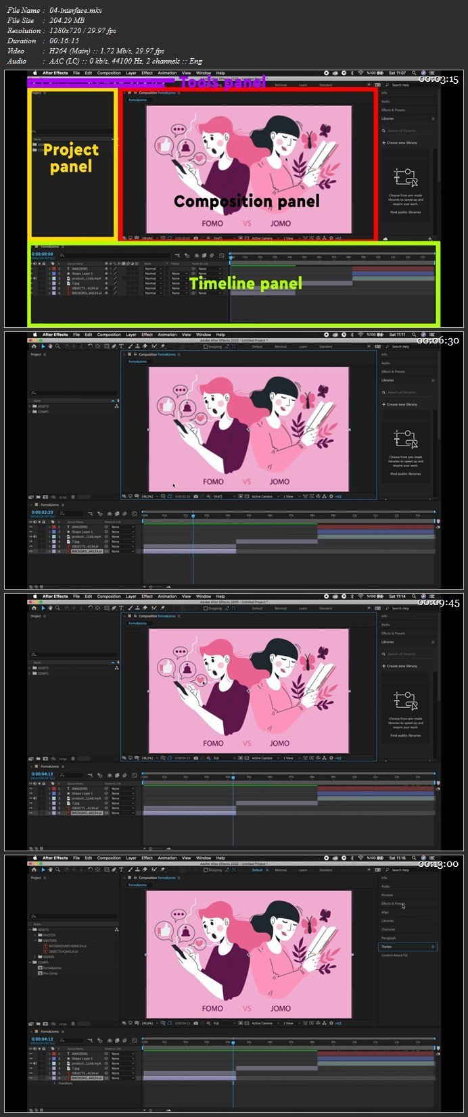Toggle the 7.jpg layer eye in the 00:06:30 timeline

(x=30, y=542)
